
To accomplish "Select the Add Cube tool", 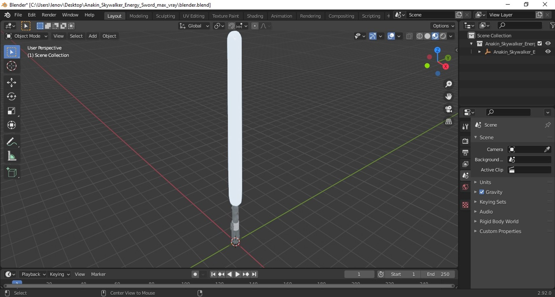I will pos(12,173).
